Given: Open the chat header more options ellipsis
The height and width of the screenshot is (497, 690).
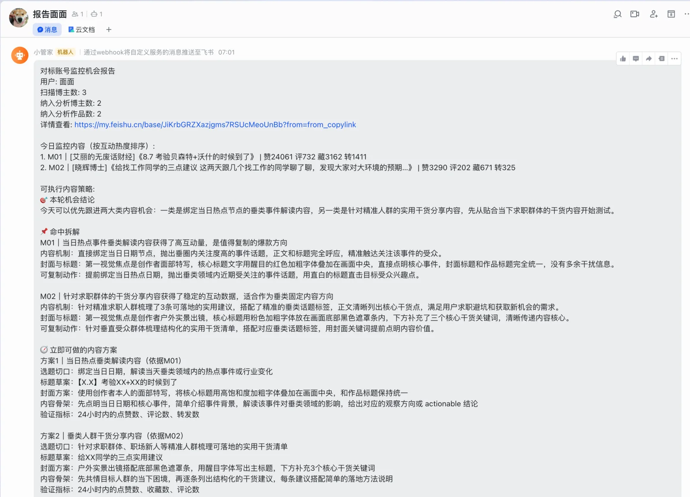Looking at the screenshot, I should (687, 14).
